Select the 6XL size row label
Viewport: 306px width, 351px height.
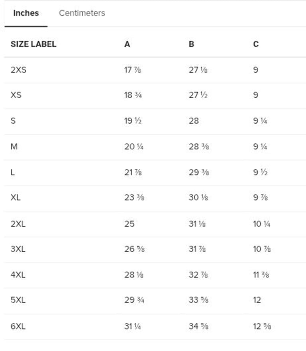pyautogui.click(x=18, y=326)
